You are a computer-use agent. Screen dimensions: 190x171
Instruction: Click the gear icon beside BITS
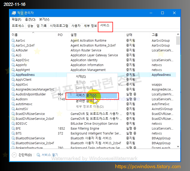pos(13,133)
